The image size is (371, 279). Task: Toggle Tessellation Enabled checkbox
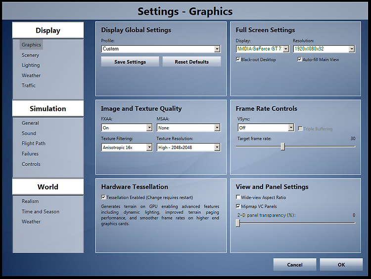[x=103, y=197]
